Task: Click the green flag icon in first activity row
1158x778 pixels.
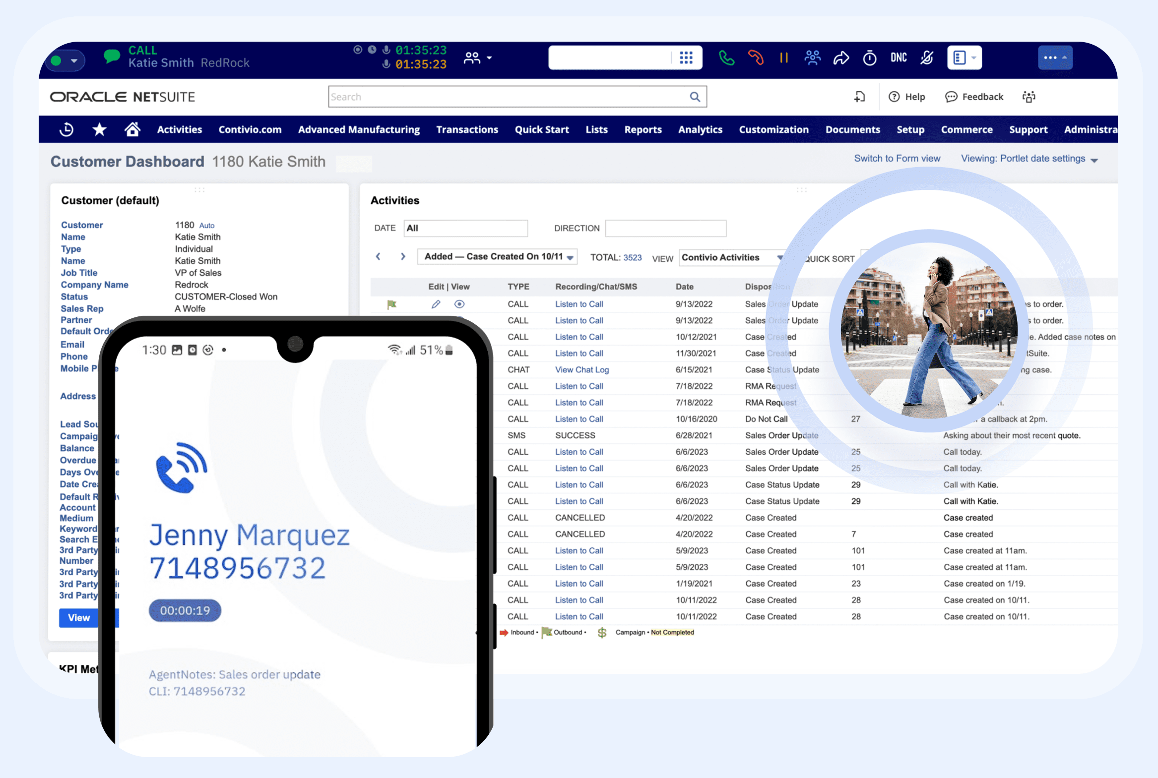Action: coord(391,304)
